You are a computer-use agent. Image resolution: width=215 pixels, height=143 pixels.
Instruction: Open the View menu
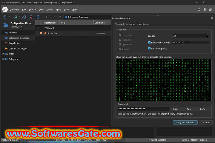tap(41, 10)
